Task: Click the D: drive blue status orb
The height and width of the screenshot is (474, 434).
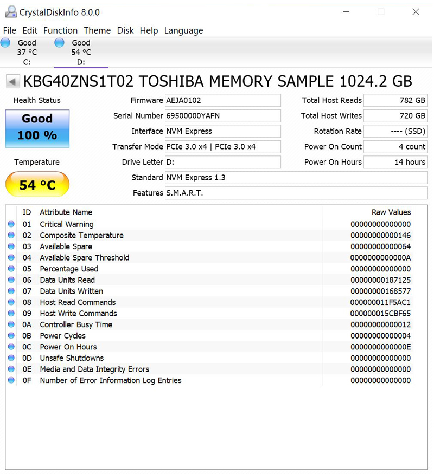Action: [59, 43]
